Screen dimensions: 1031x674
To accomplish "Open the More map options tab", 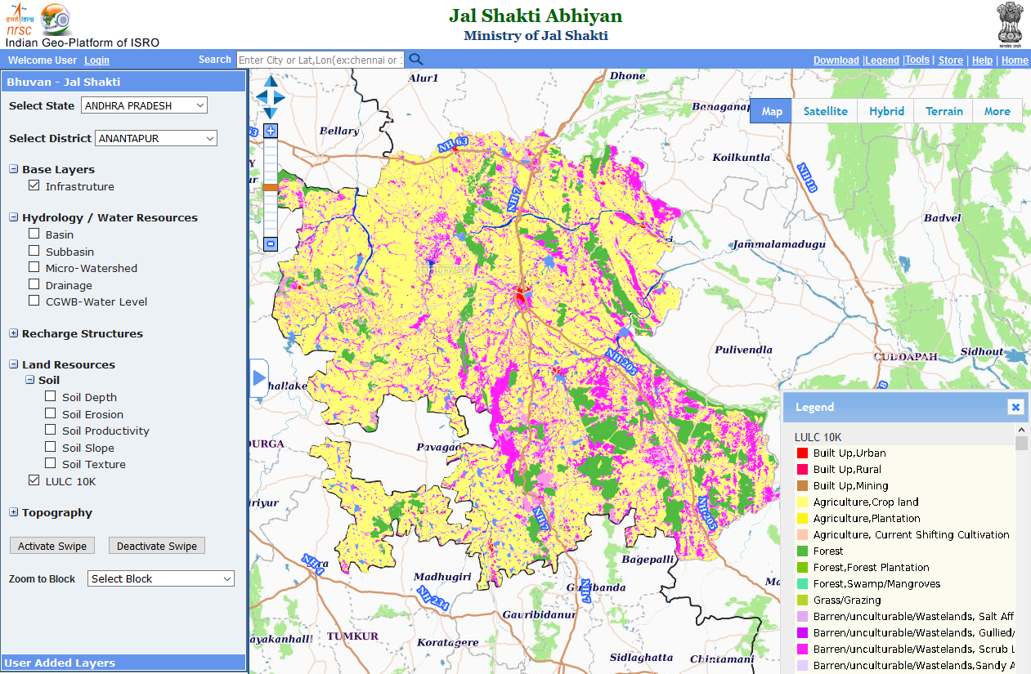I will click(997, 111).
